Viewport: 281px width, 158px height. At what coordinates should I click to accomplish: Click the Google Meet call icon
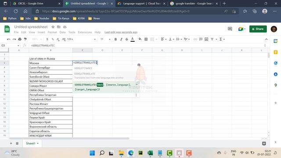241,29
